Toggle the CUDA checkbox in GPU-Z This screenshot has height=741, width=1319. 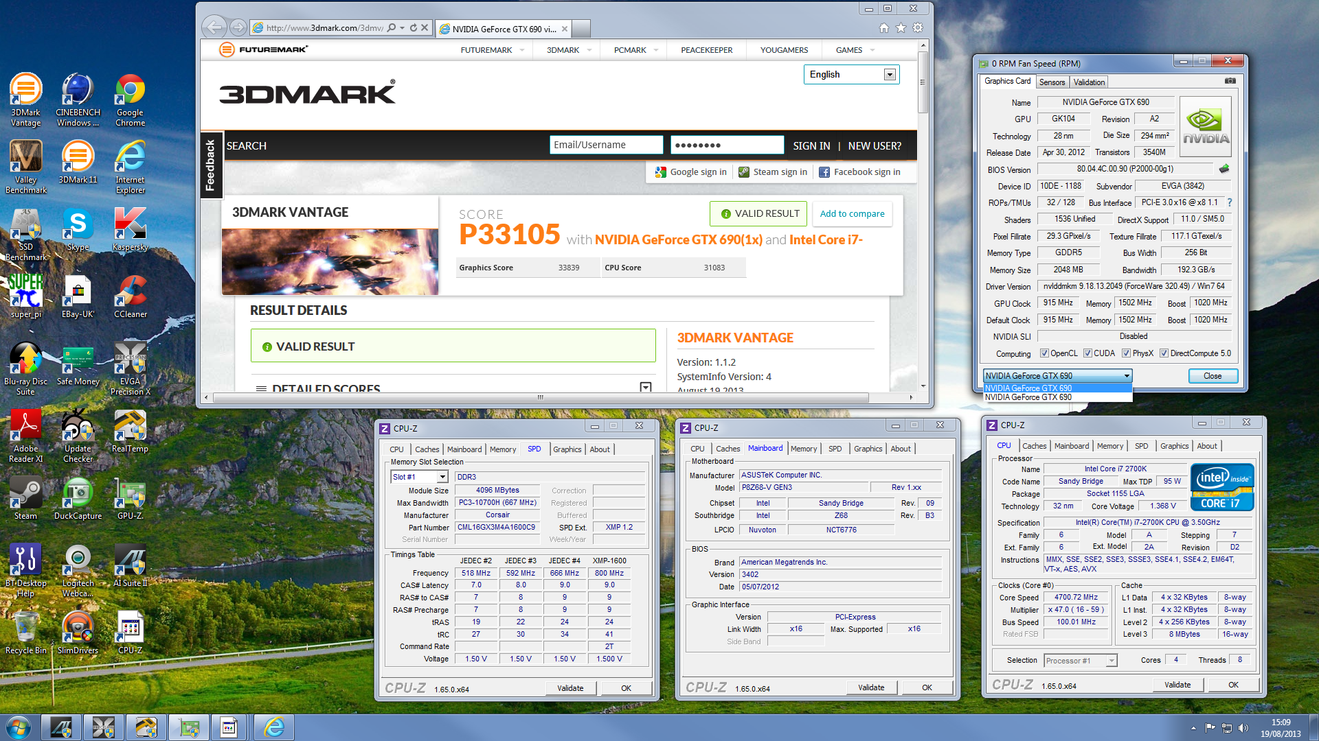pyautogui.click(x=1088, y=353)
